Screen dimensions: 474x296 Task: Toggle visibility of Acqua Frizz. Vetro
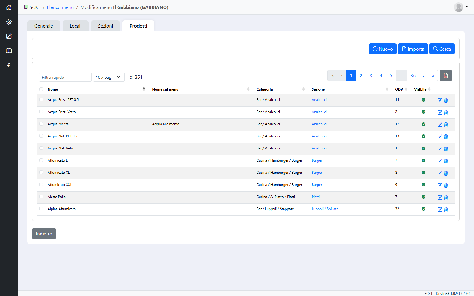pyautogui.click(x=423, y=112)
